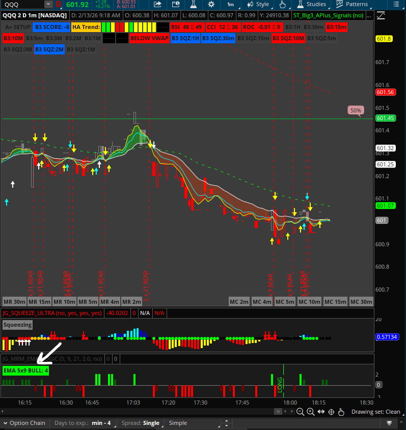Open the drawing tools pointer icon
This screenshot has height=430, width=406.
point(283,5)
